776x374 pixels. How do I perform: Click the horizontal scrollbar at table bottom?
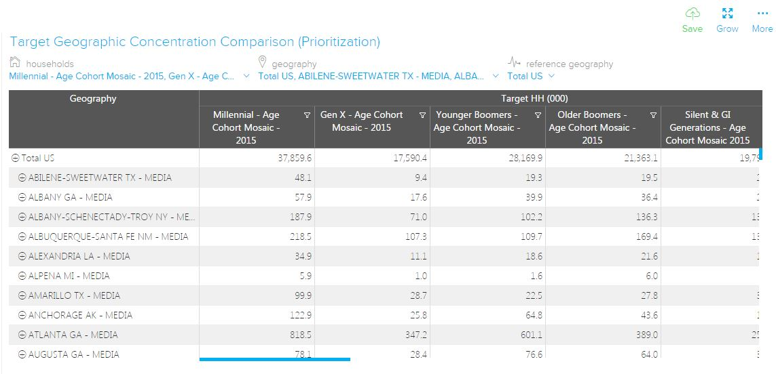(x=274, y=359)
